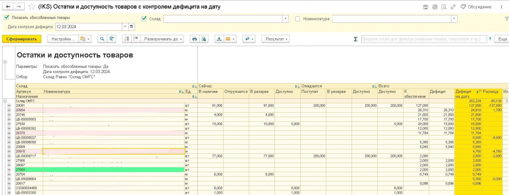This screenshot has width=509, height=195.
Task: Click the magnifier Find icon in toolbar
Action: click(102, 39)
